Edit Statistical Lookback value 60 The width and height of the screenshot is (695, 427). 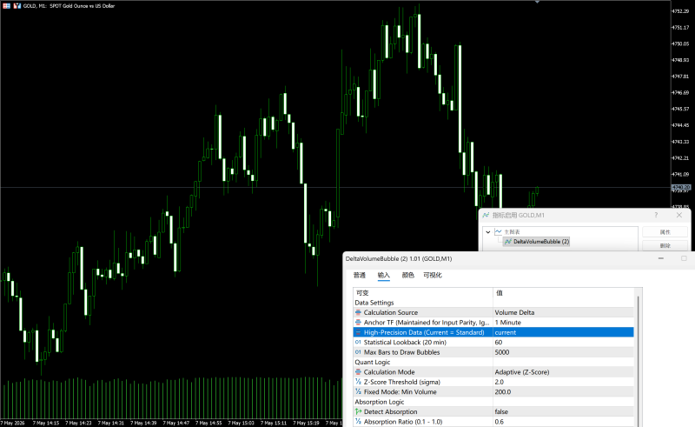(563, 343)
